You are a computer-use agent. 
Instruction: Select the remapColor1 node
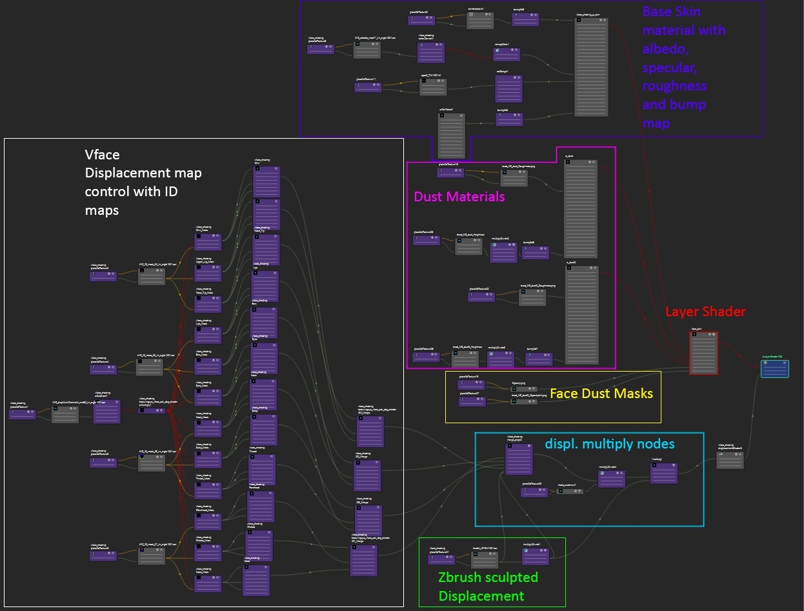click(x=507, y=54)
